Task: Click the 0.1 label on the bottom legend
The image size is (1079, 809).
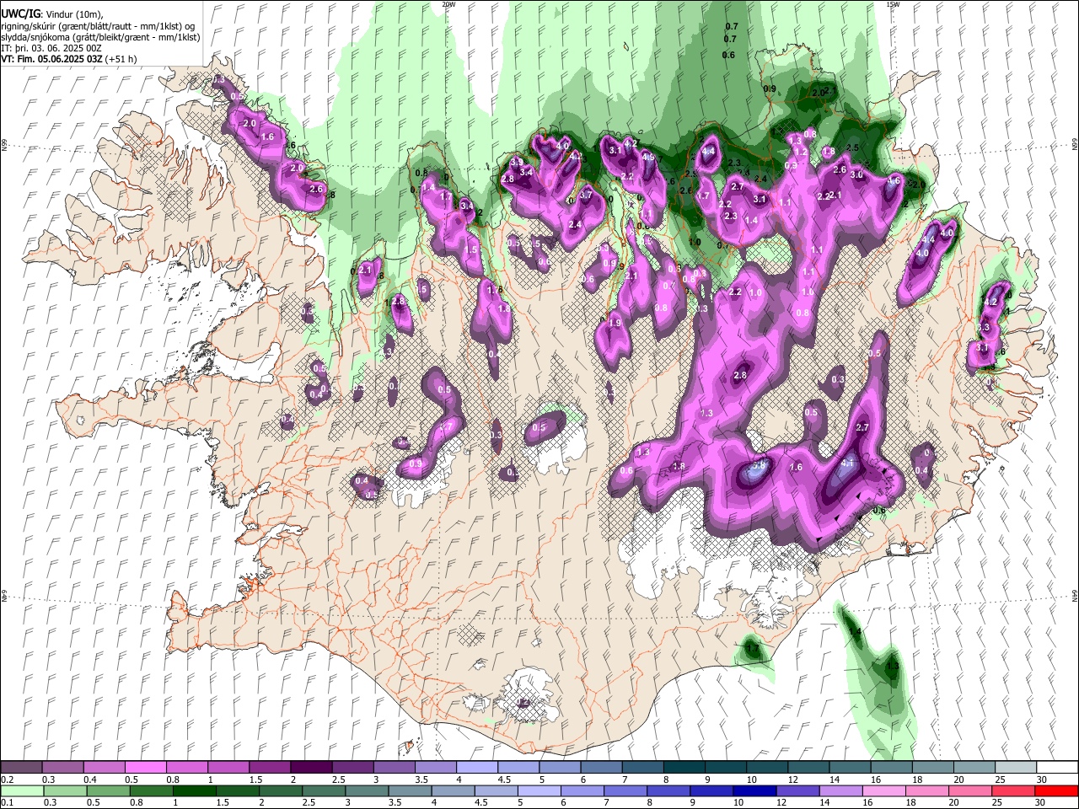Action: point(7,802)
